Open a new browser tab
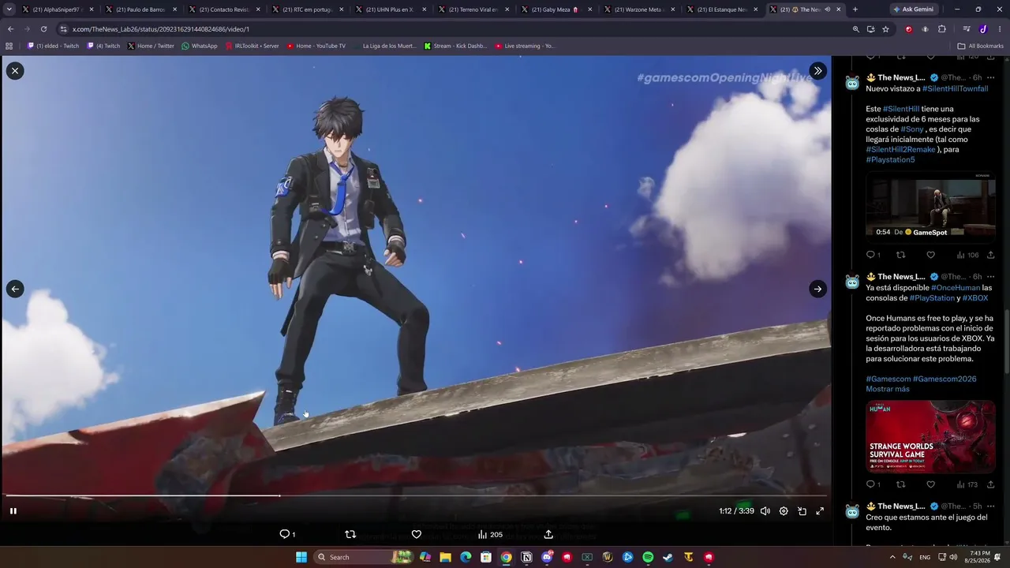This screenshot has width=1010, height=568. 855,9
